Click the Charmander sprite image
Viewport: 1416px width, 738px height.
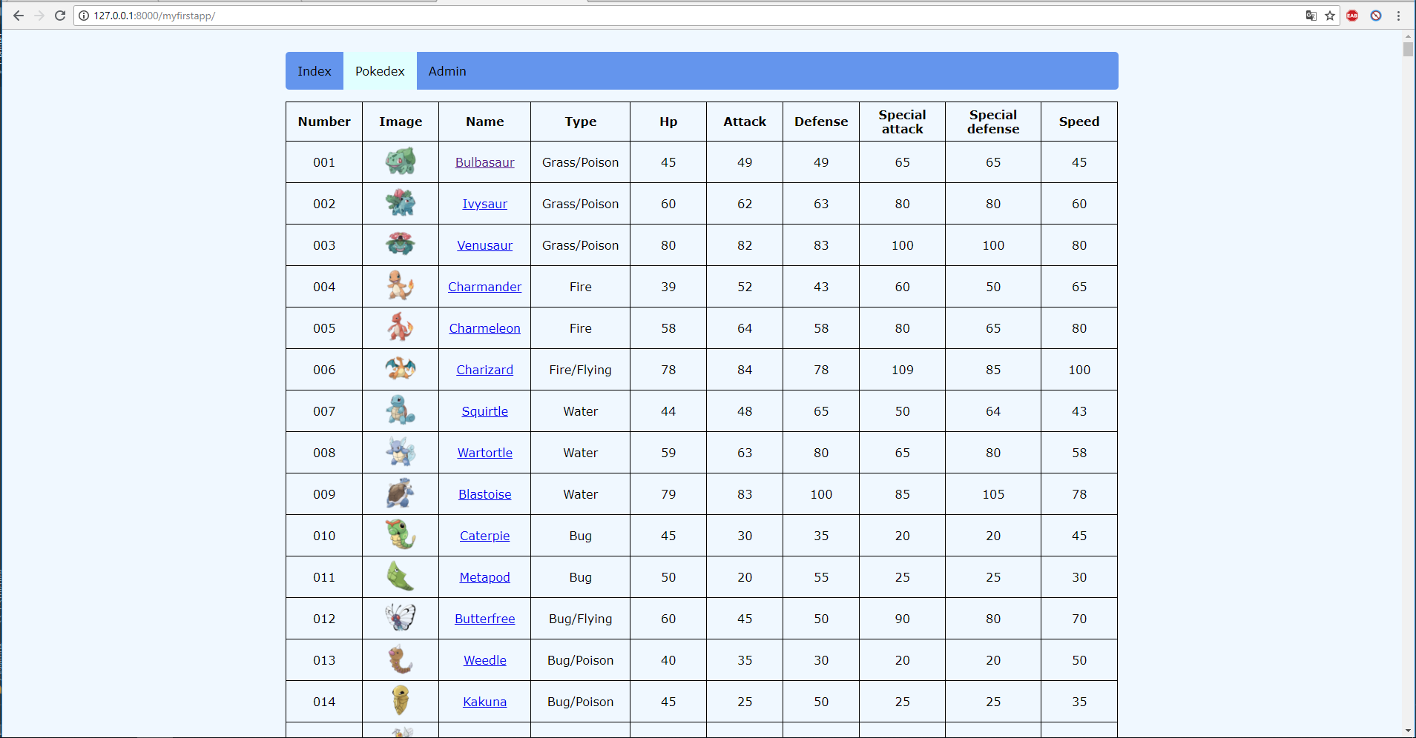tap(401, 285)
